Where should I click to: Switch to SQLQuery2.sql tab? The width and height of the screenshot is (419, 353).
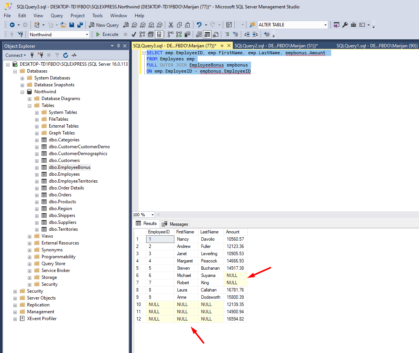[x=276, y=46]
